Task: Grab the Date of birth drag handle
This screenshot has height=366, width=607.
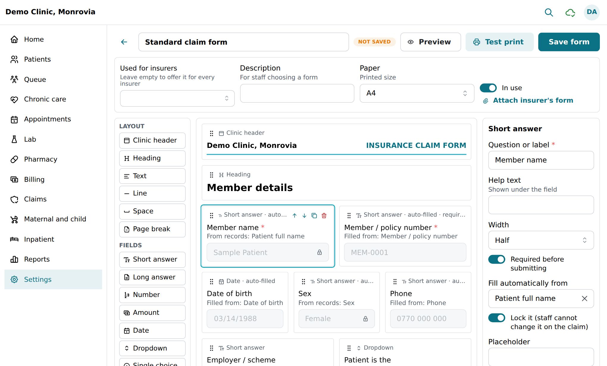Action: pyautogui.click(x=212, y=281)
